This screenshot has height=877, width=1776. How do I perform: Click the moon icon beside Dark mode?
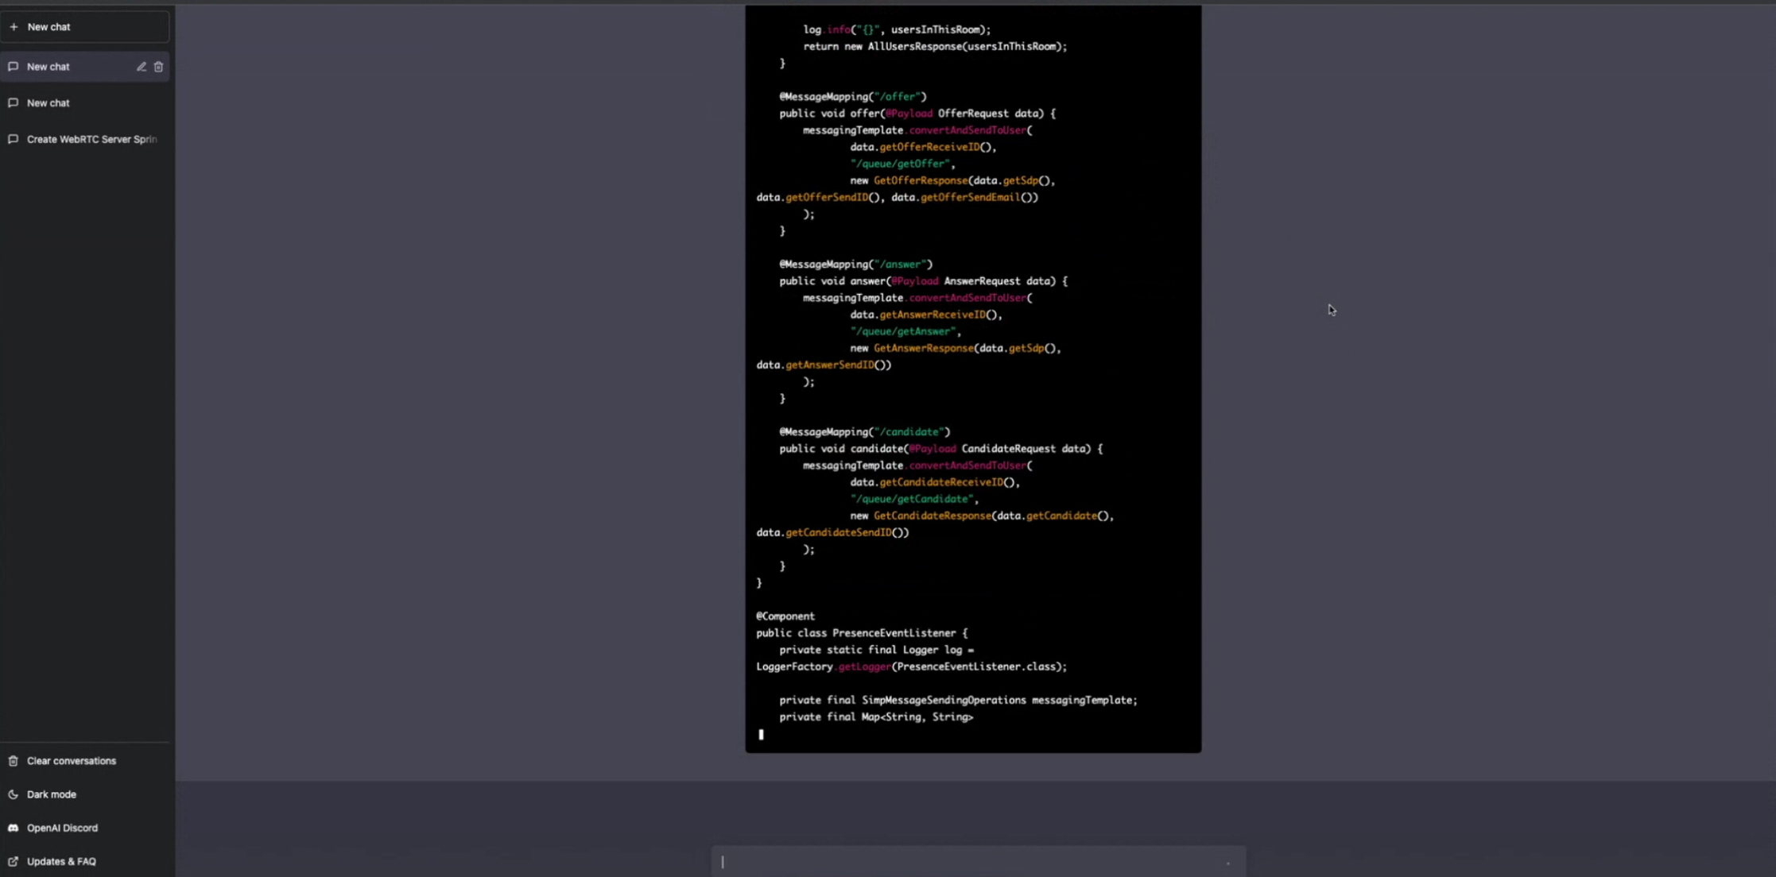[x=13, y=794]
